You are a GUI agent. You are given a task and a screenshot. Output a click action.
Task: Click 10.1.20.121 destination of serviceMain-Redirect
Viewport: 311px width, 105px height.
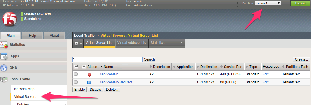(206, 82)
